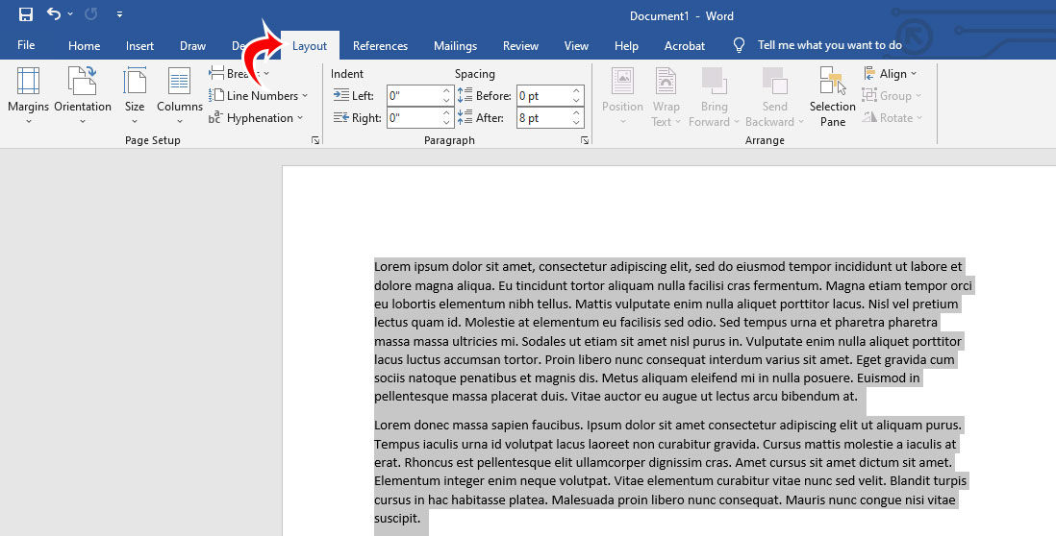The width and height of the screenshot is (1056, 536).
Task: Open the Columns layout tool
Action: click(180, 96)
